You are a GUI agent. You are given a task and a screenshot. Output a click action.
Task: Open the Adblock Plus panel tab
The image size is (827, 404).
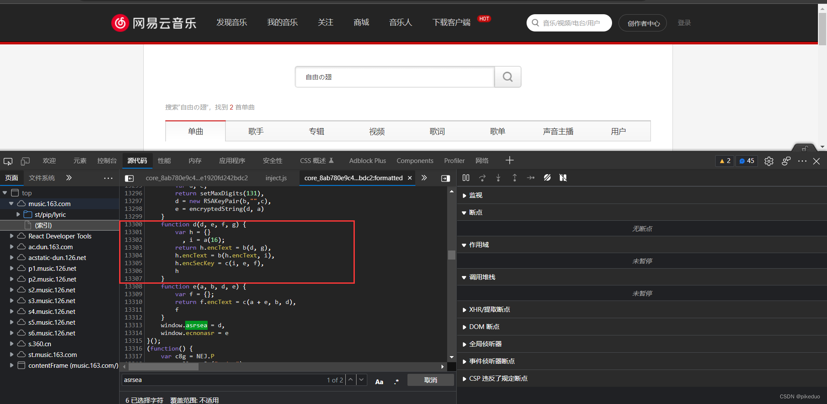coord(367,161)
